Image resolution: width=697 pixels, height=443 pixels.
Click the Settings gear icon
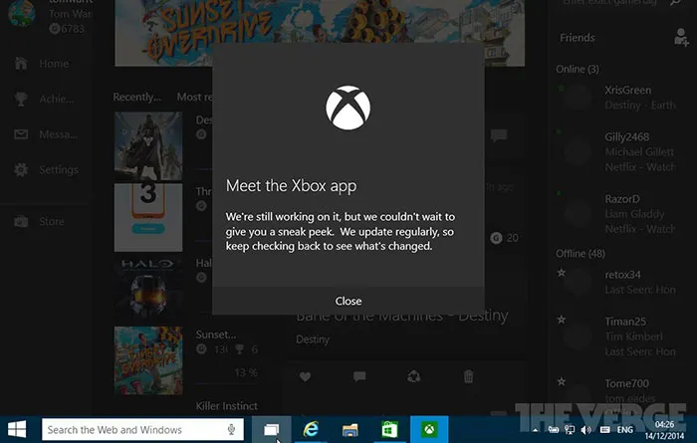[x=21, y=170]
